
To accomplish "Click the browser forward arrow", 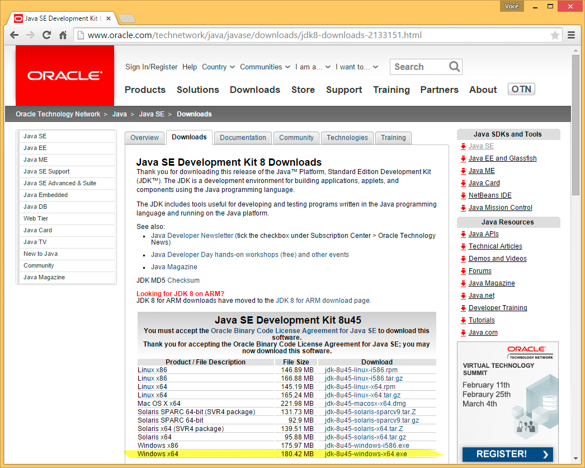I will 31,35.
